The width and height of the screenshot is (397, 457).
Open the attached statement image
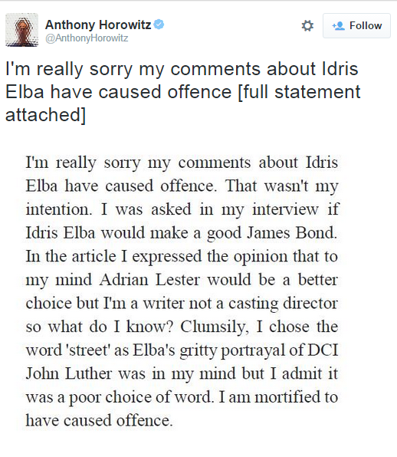[182, 291]
